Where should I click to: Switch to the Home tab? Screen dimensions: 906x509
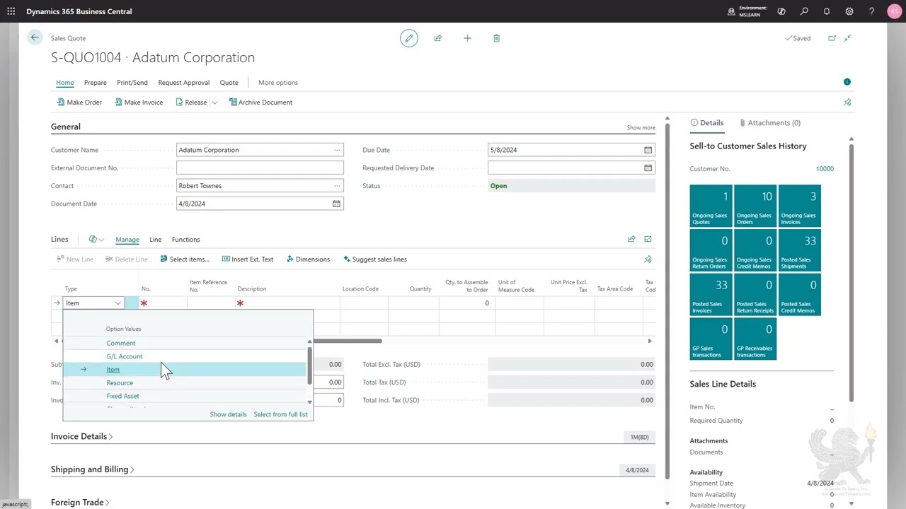tap(65, 83)
